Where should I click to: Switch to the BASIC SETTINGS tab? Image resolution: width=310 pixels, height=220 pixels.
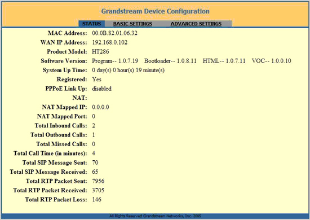coord(132,24)
